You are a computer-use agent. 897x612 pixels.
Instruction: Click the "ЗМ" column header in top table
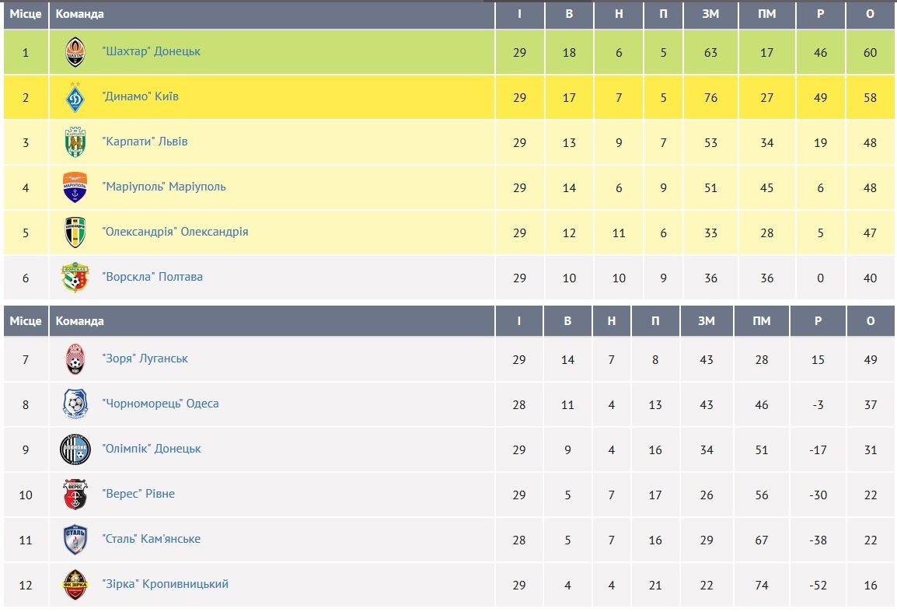tap(710, 14)
